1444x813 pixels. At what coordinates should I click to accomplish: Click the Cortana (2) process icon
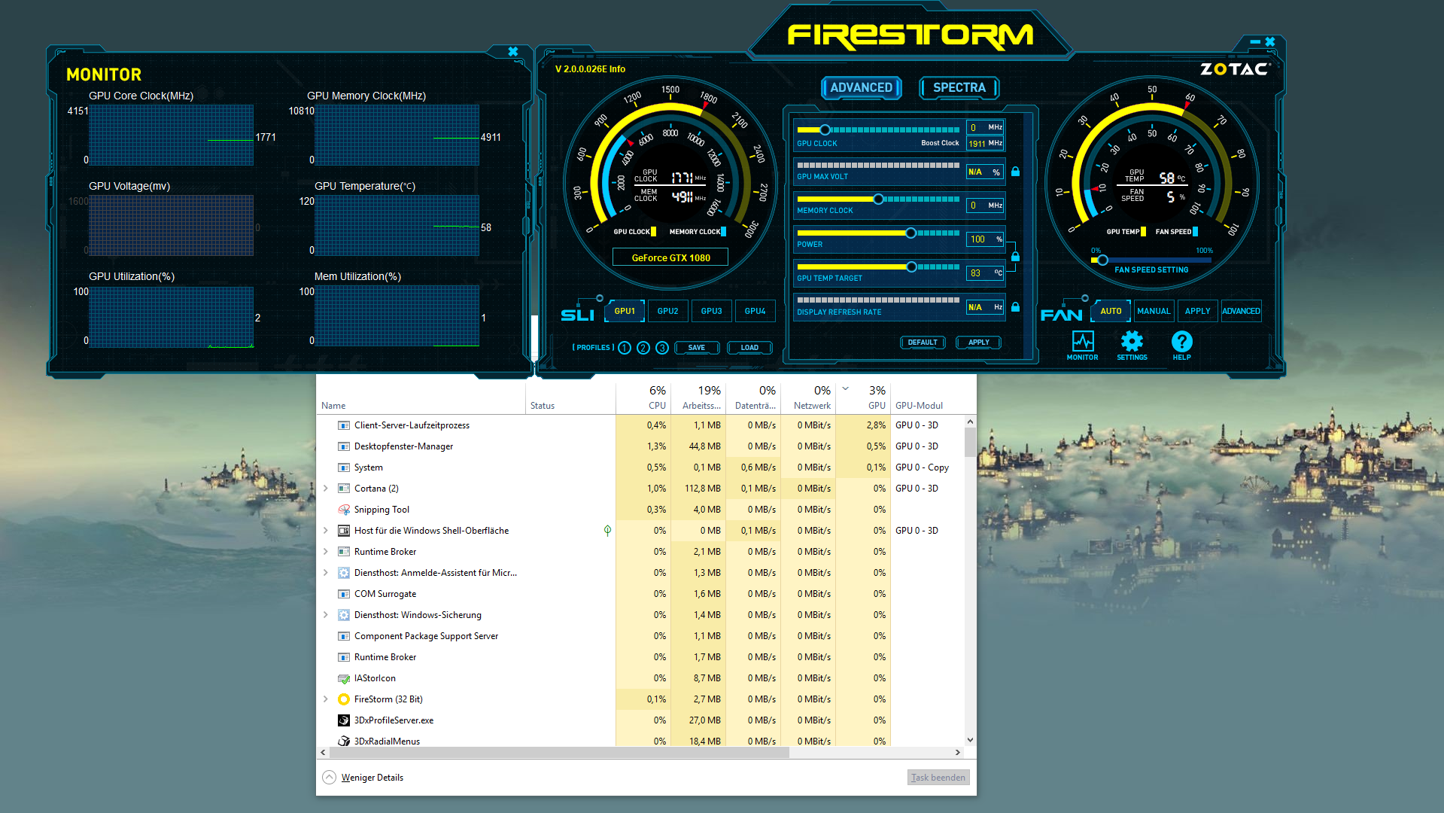point(344,489)
